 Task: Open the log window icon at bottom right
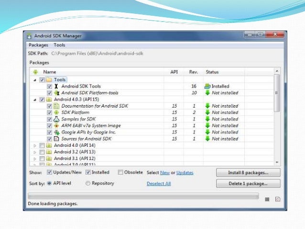[278, 199]
